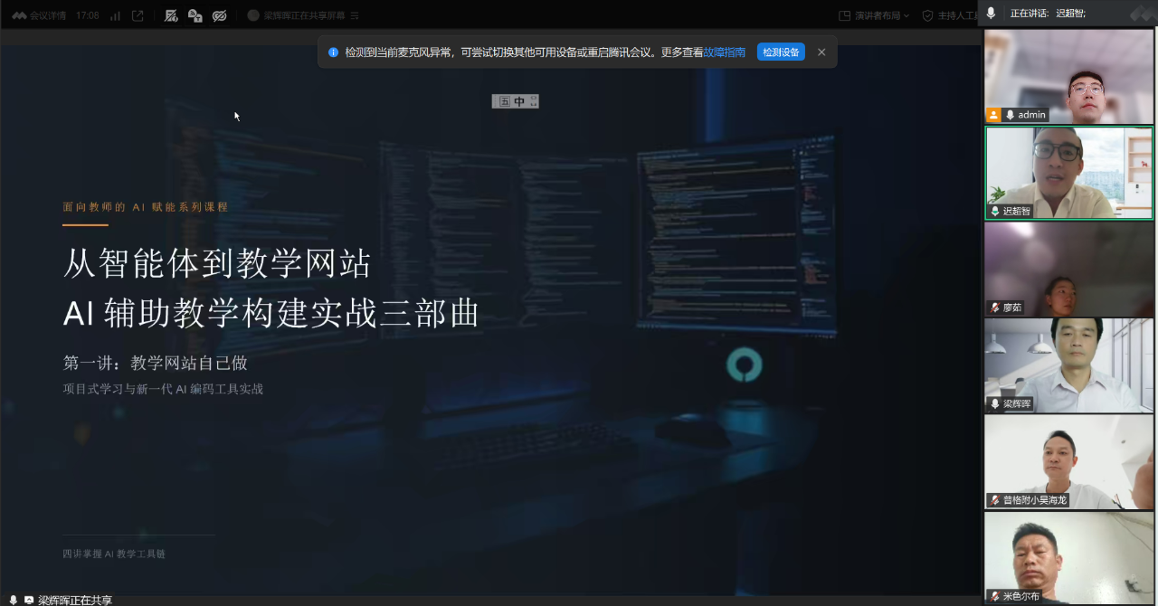
Task: Open 会议详情 meeting details
Action: (x=48, y=15)
